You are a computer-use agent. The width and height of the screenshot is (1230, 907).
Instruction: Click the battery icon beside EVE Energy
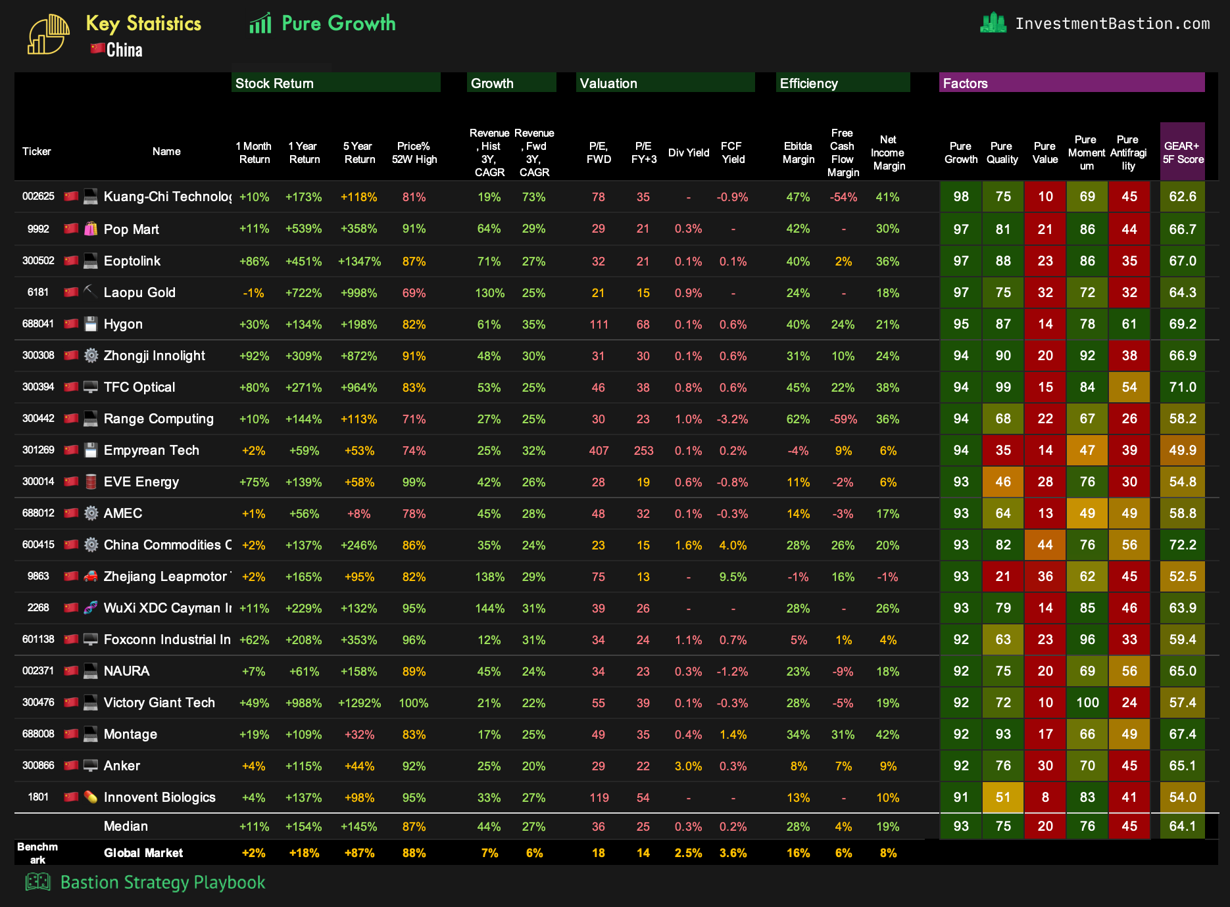91,481
